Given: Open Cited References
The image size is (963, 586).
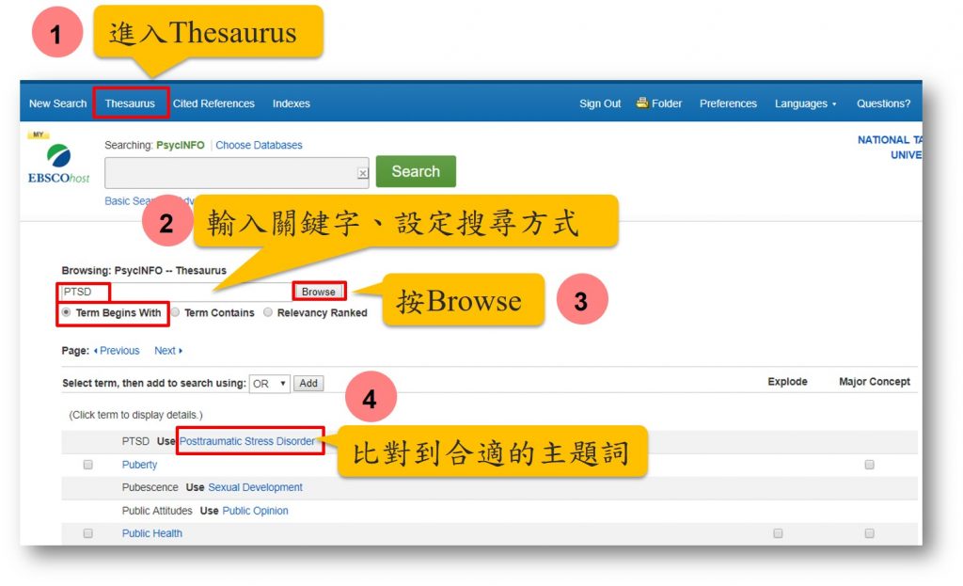Looking at the screenshot, I should 213,103.
